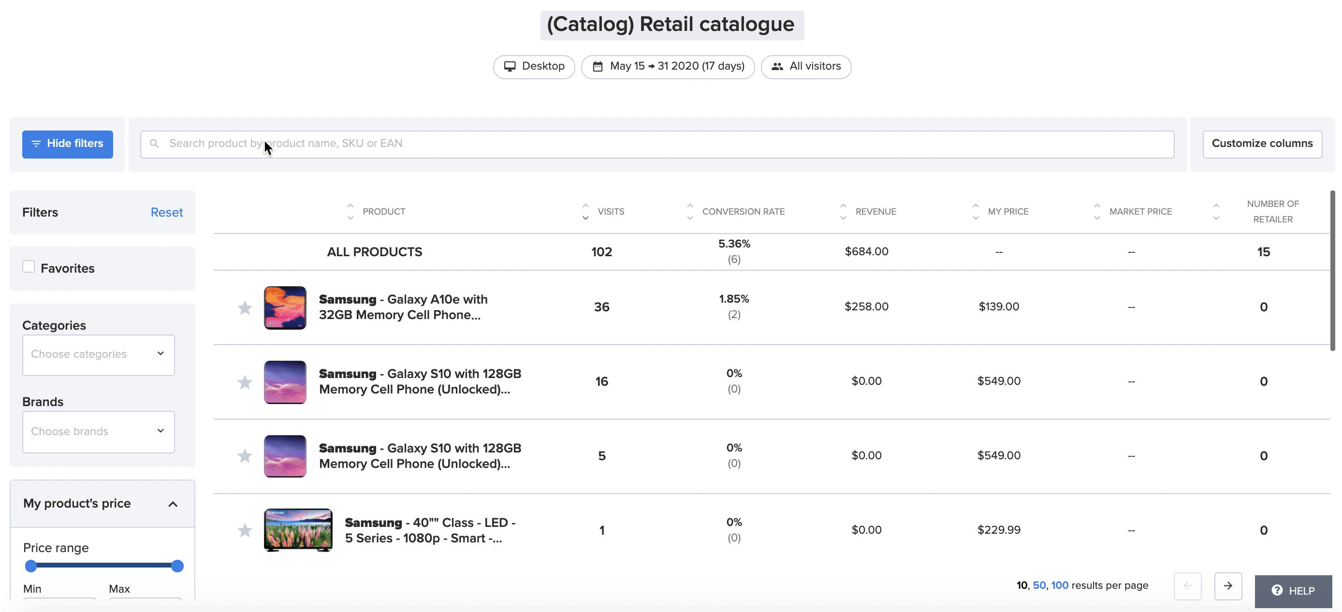Click the $684.00 total revenue value
This screenshot has width=1342, height=612.
click(x=866, y=251)
